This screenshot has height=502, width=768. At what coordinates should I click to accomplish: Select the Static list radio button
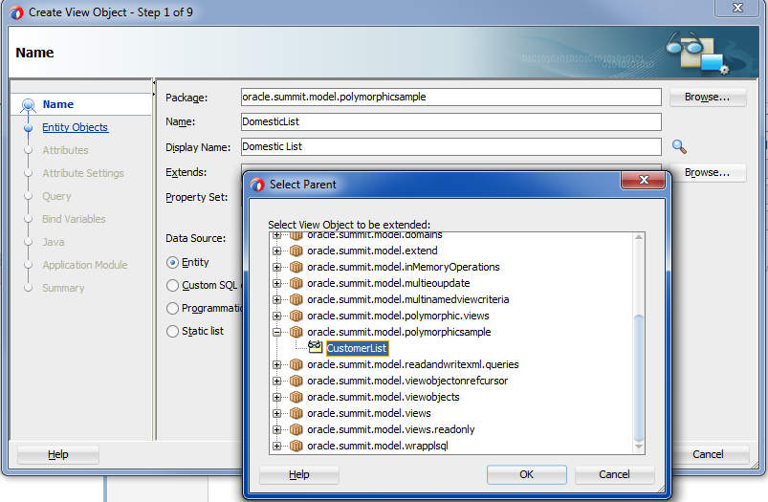point(172,332)
